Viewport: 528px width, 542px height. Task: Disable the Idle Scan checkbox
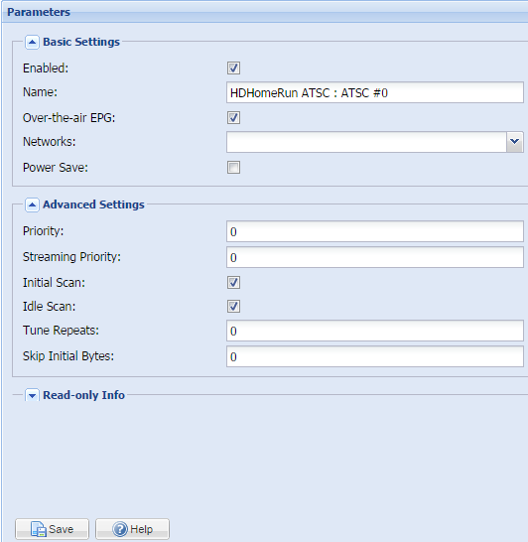pos(233,307)
